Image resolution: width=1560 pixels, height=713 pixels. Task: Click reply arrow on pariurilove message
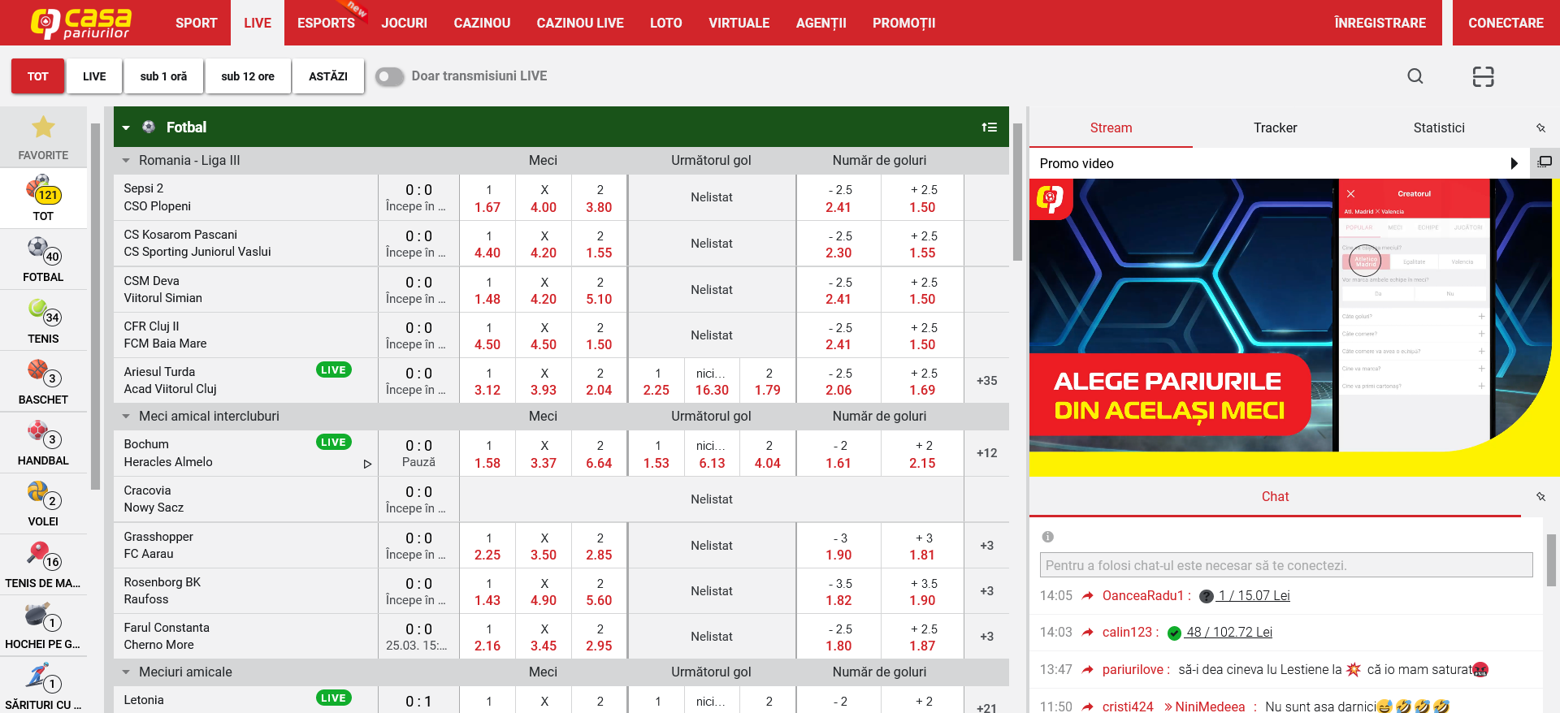1087,670
